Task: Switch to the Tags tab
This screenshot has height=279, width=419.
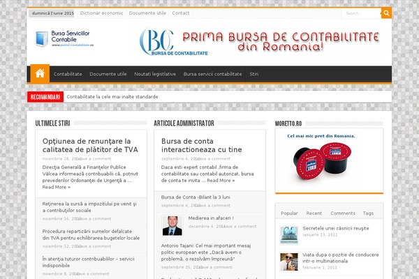Action: click(x=368, y=213)
